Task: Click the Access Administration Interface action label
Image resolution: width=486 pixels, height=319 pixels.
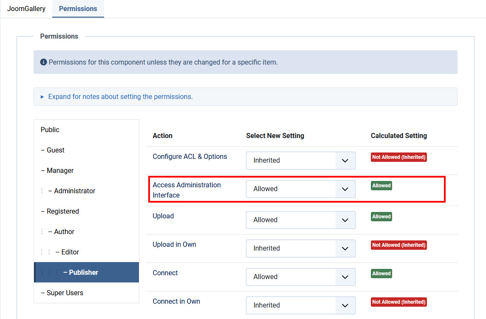Action: pyautogui.click(x=186, y=190)
